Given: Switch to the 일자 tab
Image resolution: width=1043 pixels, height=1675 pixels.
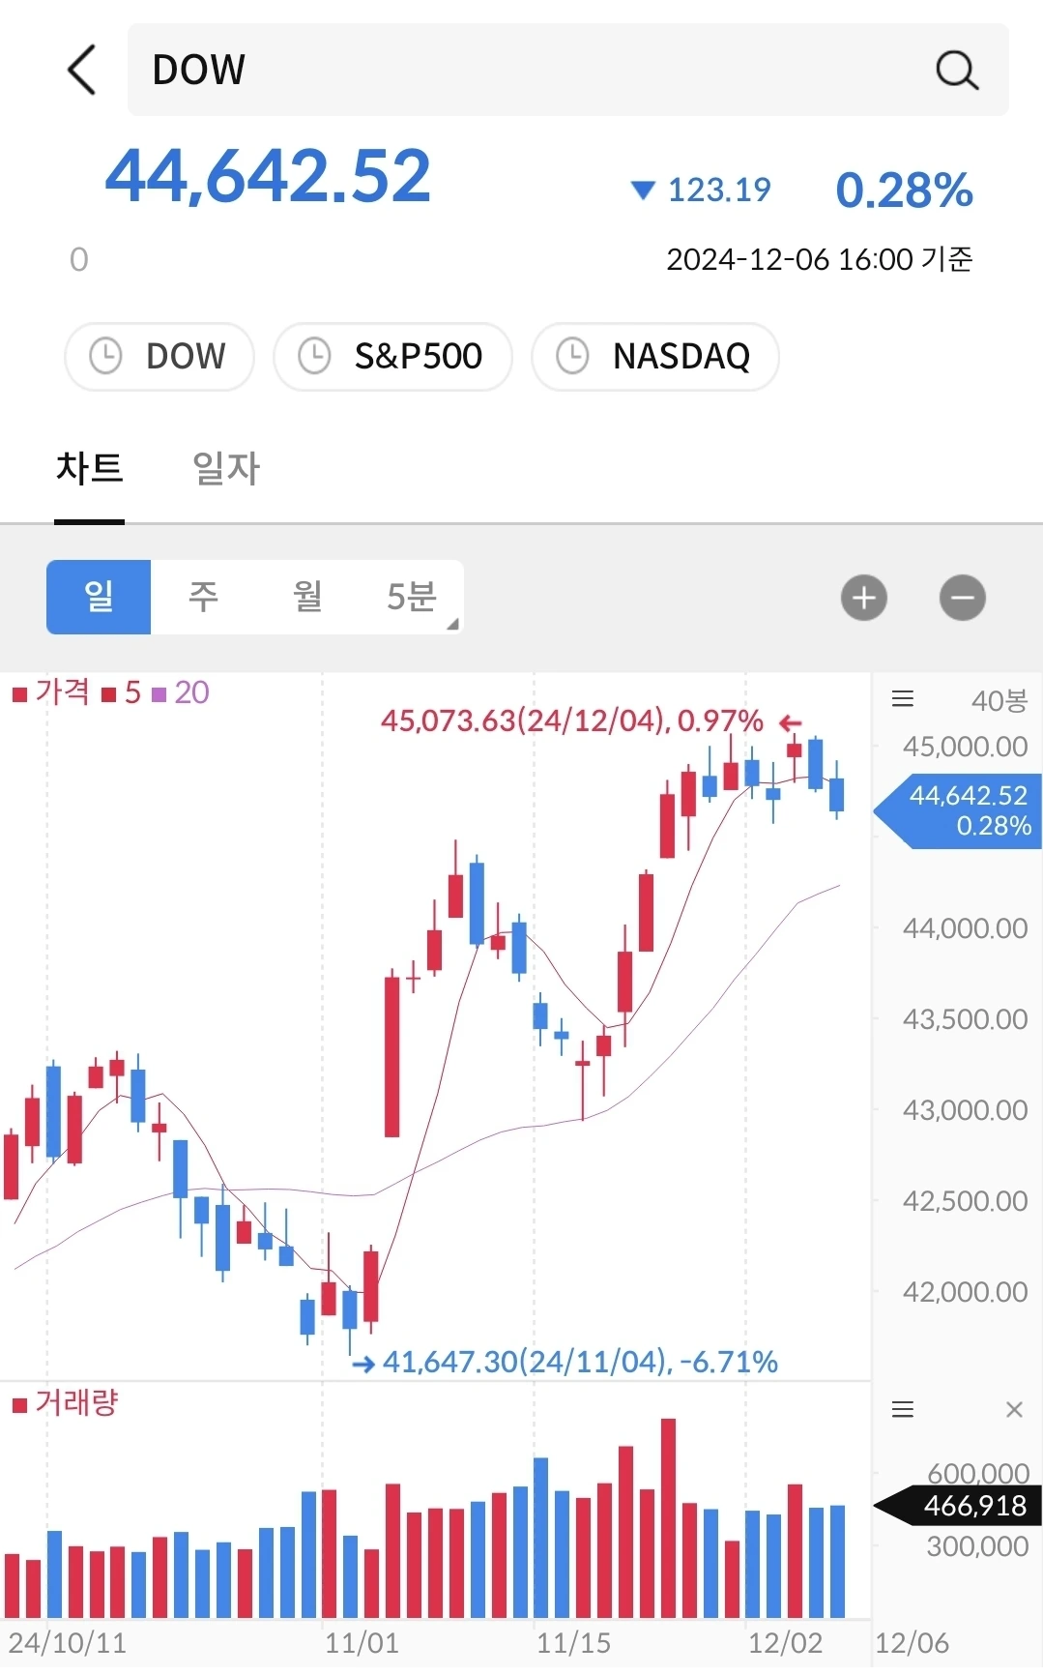Looking at the screenshot, I should [226, 468].
